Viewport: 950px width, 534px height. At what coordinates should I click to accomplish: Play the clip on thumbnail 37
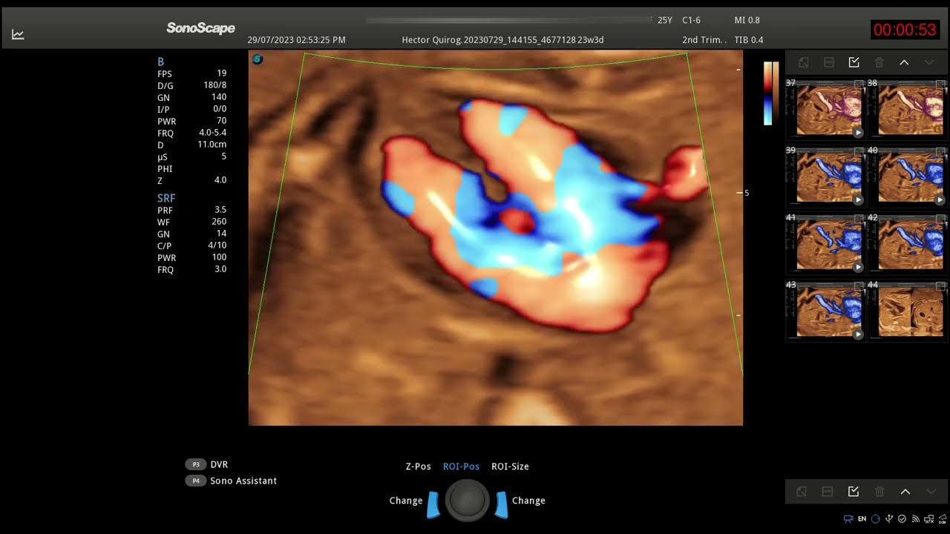click(858, 133)
